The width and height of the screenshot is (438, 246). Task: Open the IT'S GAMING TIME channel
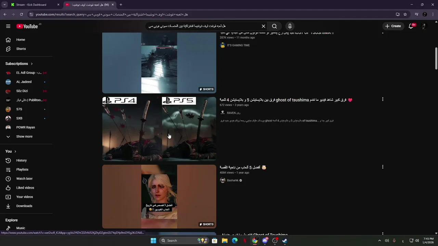click(238, 45)
